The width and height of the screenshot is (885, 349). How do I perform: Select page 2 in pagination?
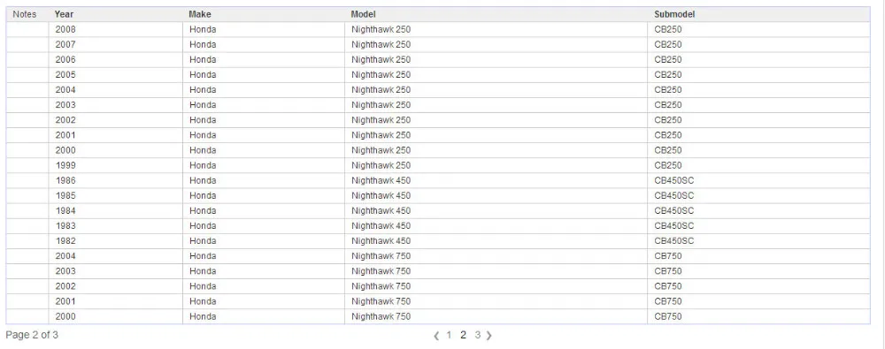(463, 335)
